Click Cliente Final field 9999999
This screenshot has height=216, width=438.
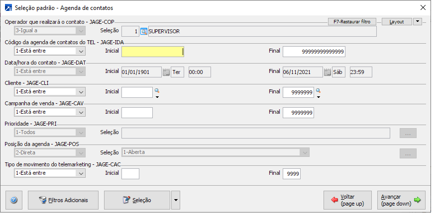tap(298, 92)
